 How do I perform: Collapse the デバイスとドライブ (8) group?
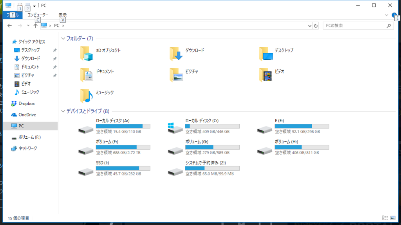(63, 111)
